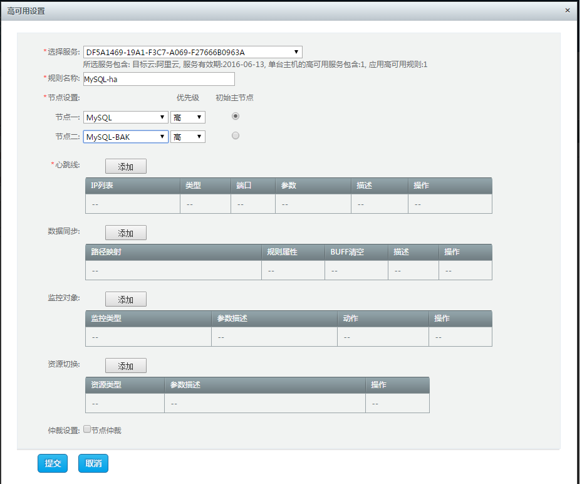
Task: Click the 端口 column header
Action: pyautogui.click(x=253, y=186)
